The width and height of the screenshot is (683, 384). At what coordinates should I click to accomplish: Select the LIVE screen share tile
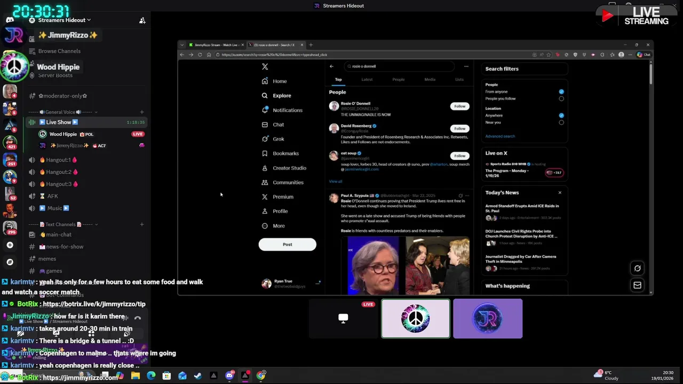(x=343, y=318)
